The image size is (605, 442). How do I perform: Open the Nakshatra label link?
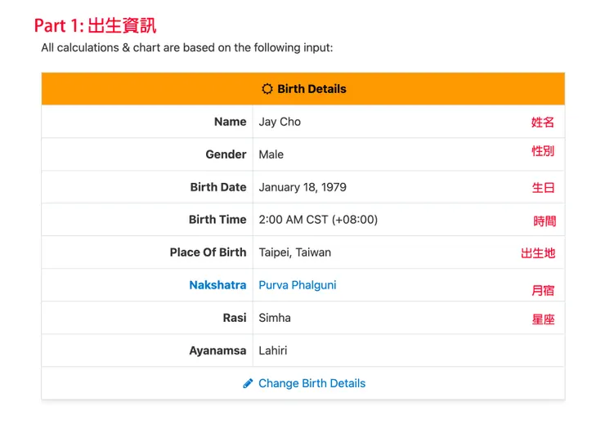point(217,285)
